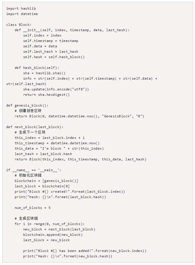Click the GenesisBlock return statement
Screen dimensions: 195x265
79,116
